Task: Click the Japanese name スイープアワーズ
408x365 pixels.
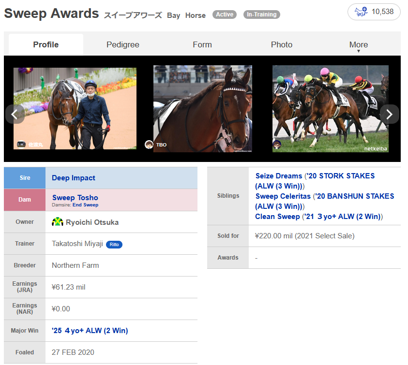Action: coord(133,15)
